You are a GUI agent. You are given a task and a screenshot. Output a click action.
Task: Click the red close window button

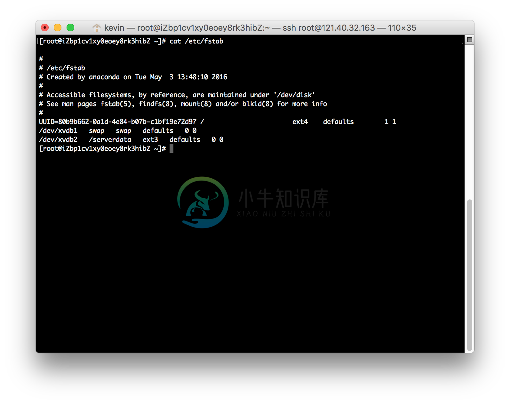[45, 28]
